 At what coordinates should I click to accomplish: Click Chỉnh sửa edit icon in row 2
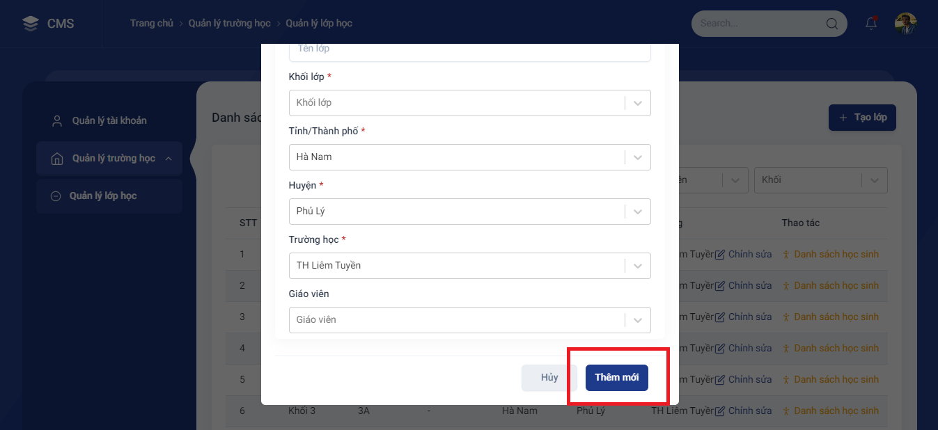pyautogui.click(x=720, y=286)
